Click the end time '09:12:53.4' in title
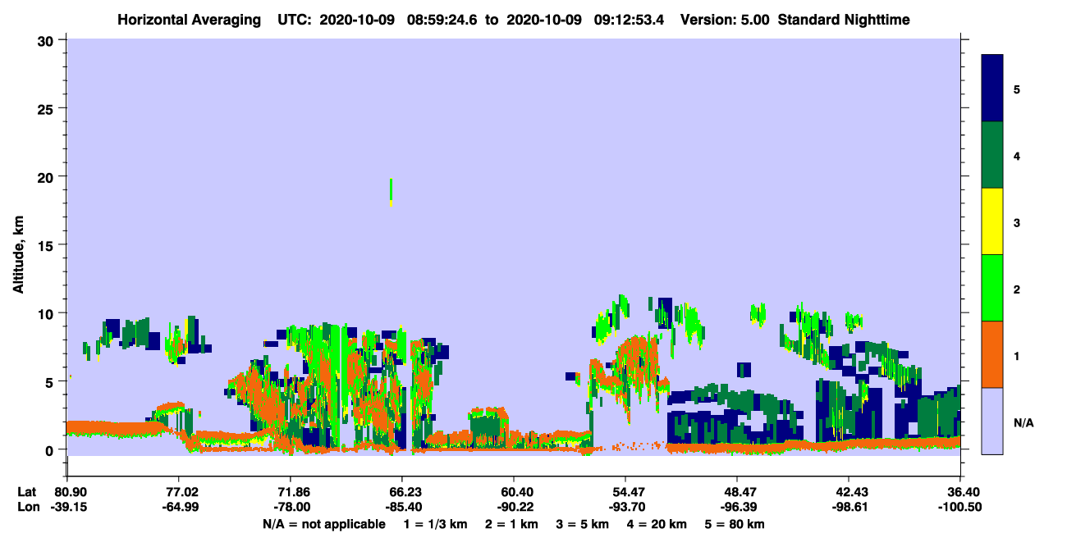The image size is (1067, 547). [x=628, y=19]
